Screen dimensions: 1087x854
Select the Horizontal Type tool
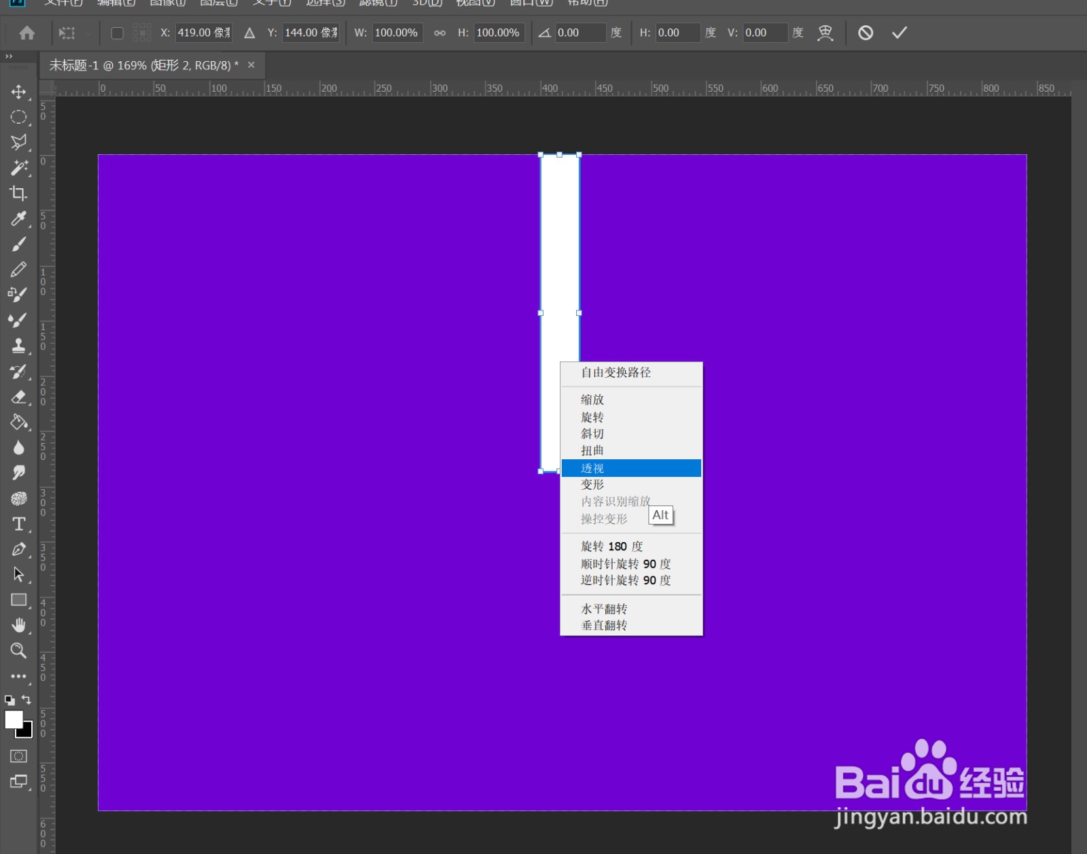pyautogui.click(x=18, y=524)
